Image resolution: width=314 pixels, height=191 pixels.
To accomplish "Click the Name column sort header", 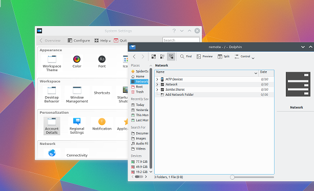I will (206, 73).
